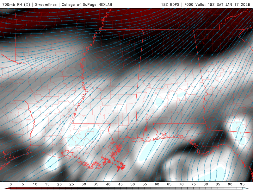
Task: Click the "85" label on the color scale
Action: click(x=218, y=184)
